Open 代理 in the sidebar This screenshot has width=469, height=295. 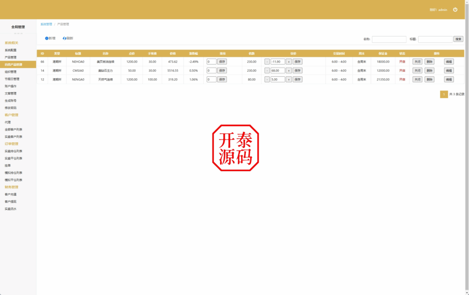tap(7, 122)
